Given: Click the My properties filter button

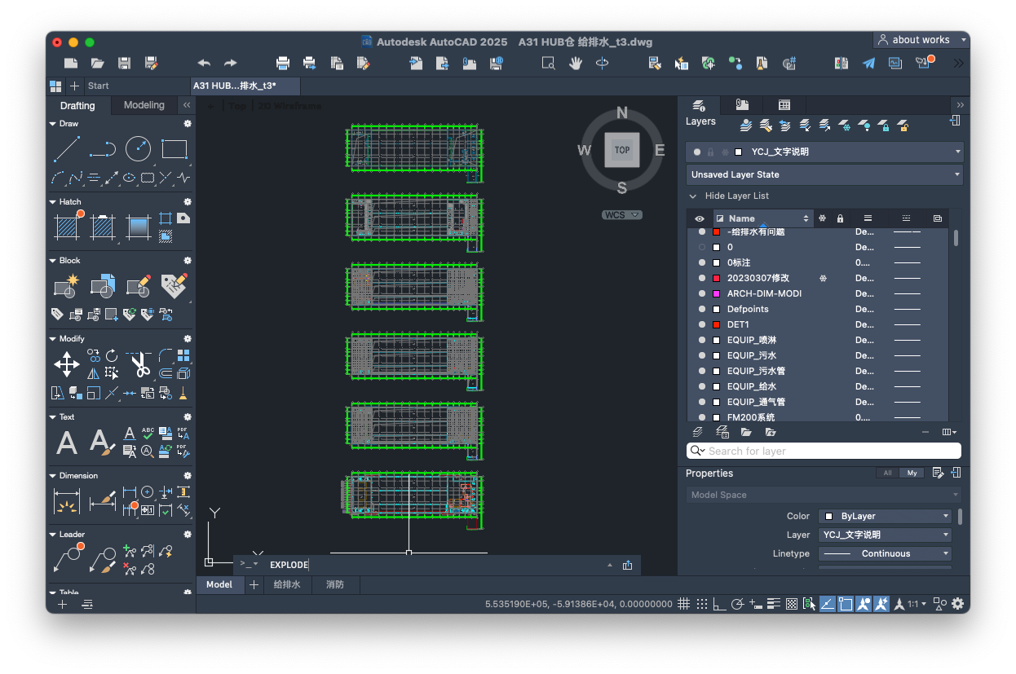Looking at the screenshot, I should coord(912,473).
